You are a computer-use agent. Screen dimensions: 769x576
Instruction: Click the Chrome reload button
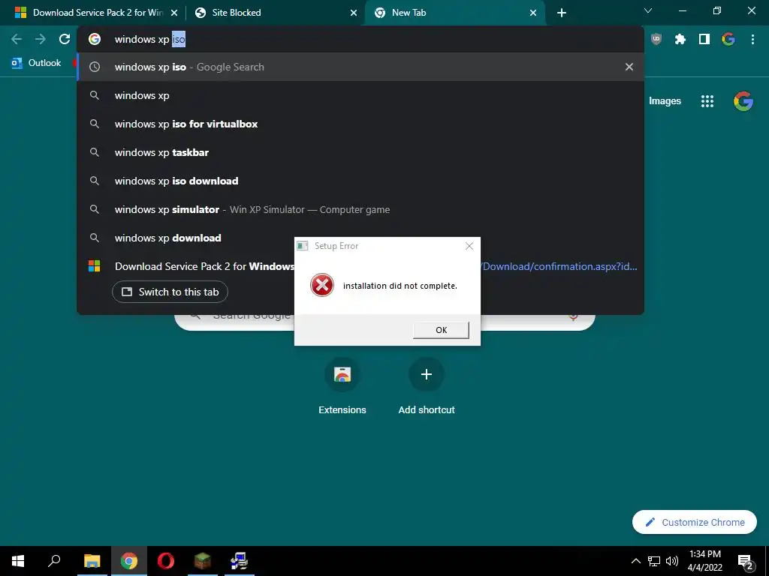tap(65, 39)
